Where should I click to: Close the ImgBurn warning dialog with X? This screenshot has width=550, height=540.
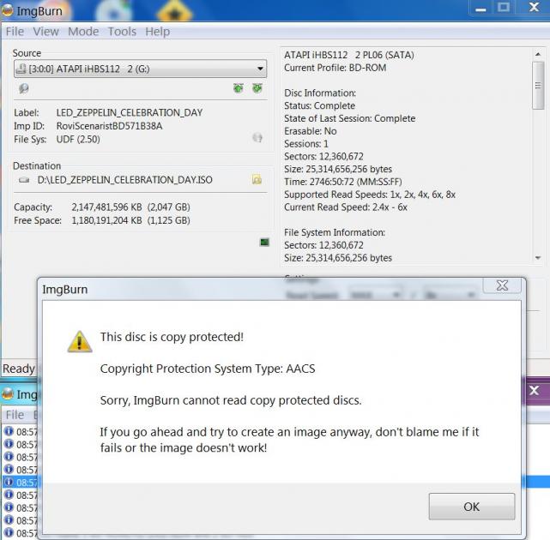[502, 285]
